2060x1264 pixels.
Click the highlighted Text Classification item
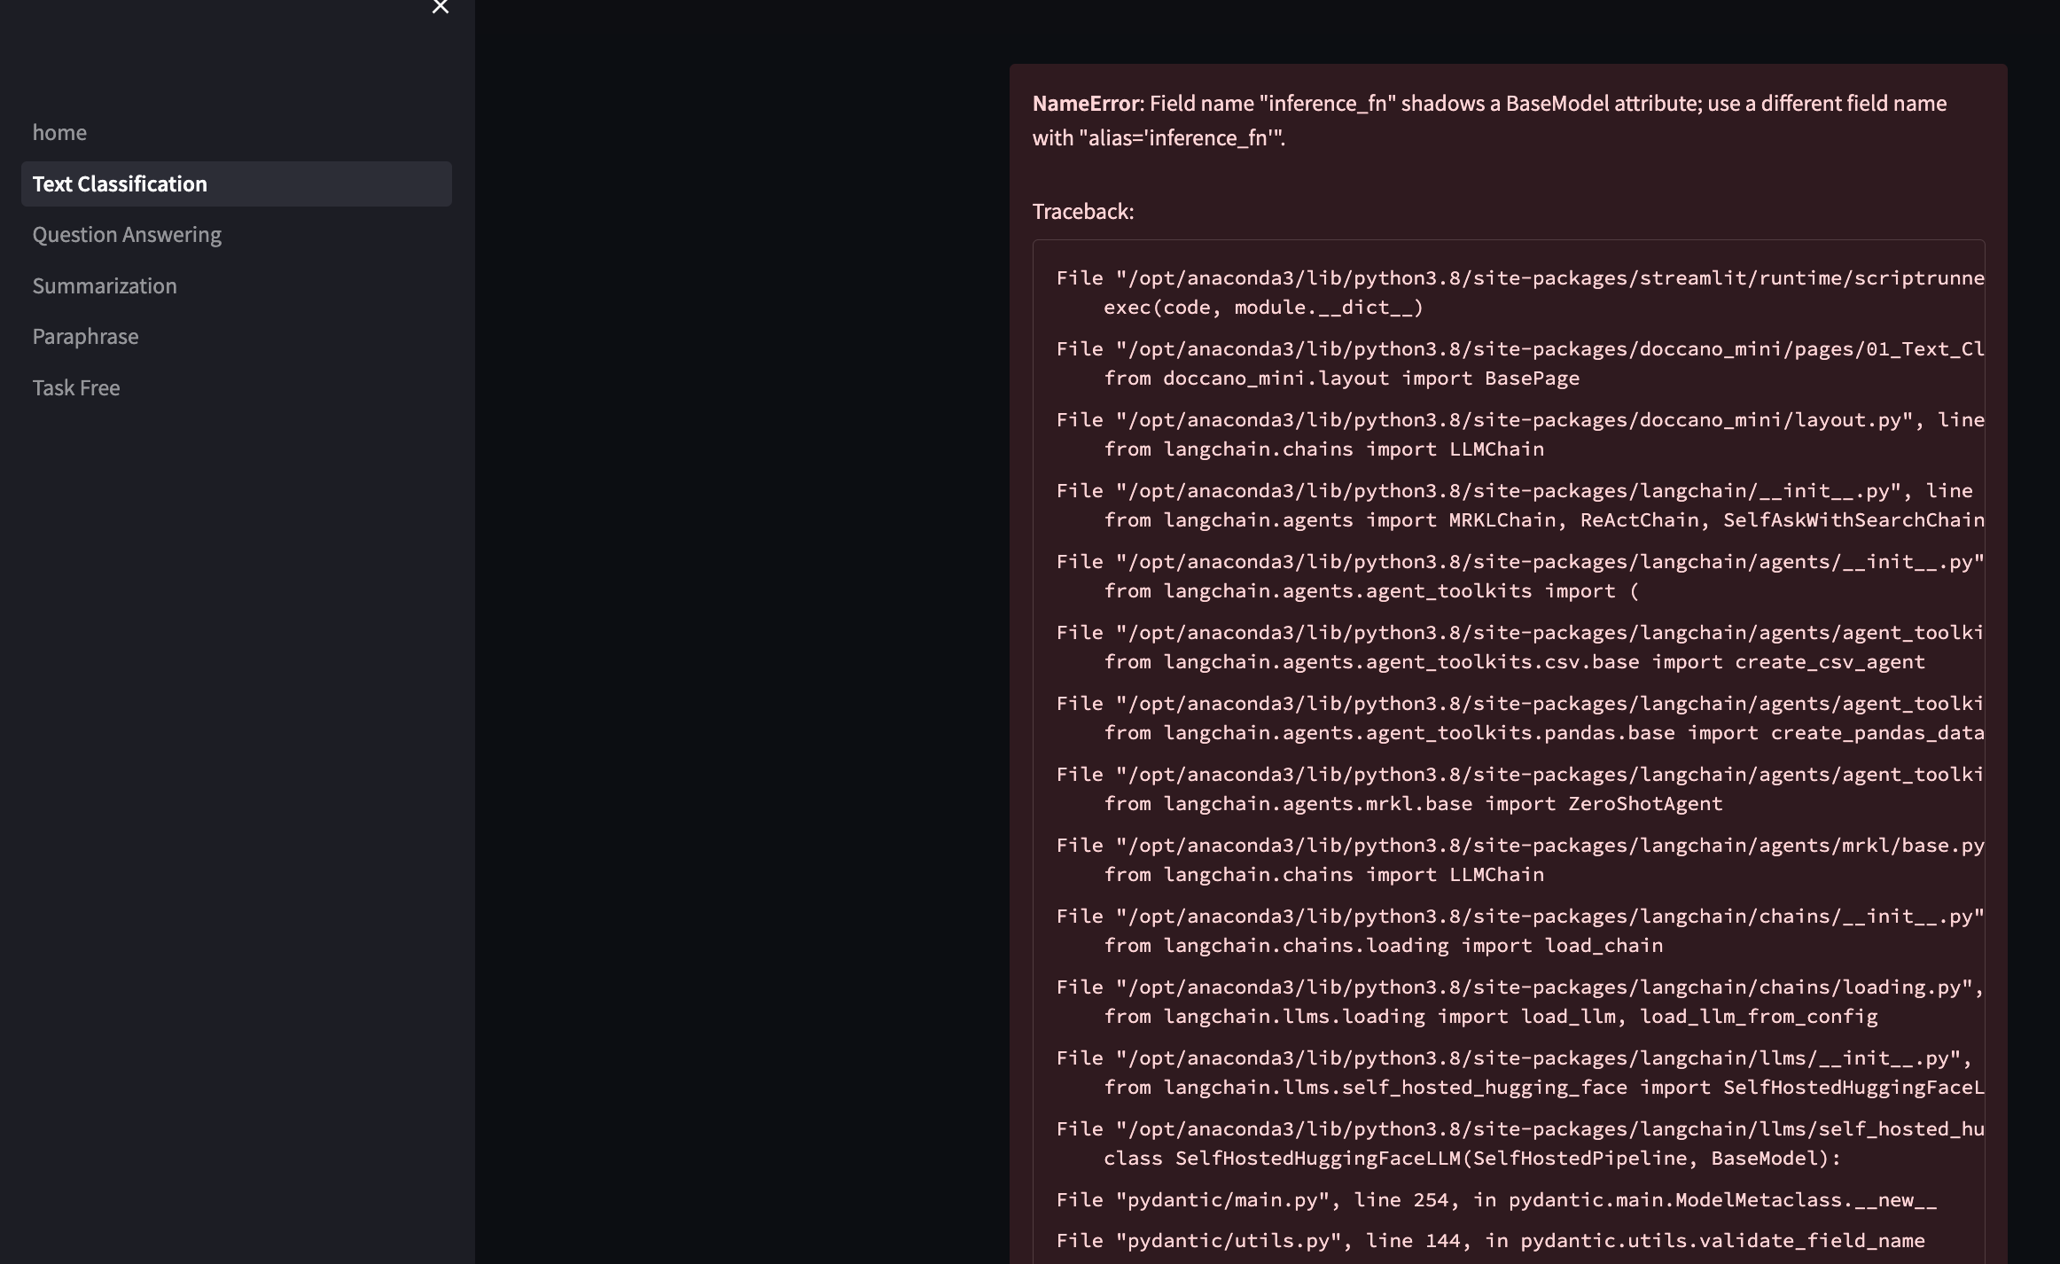(x=120, y=183)
